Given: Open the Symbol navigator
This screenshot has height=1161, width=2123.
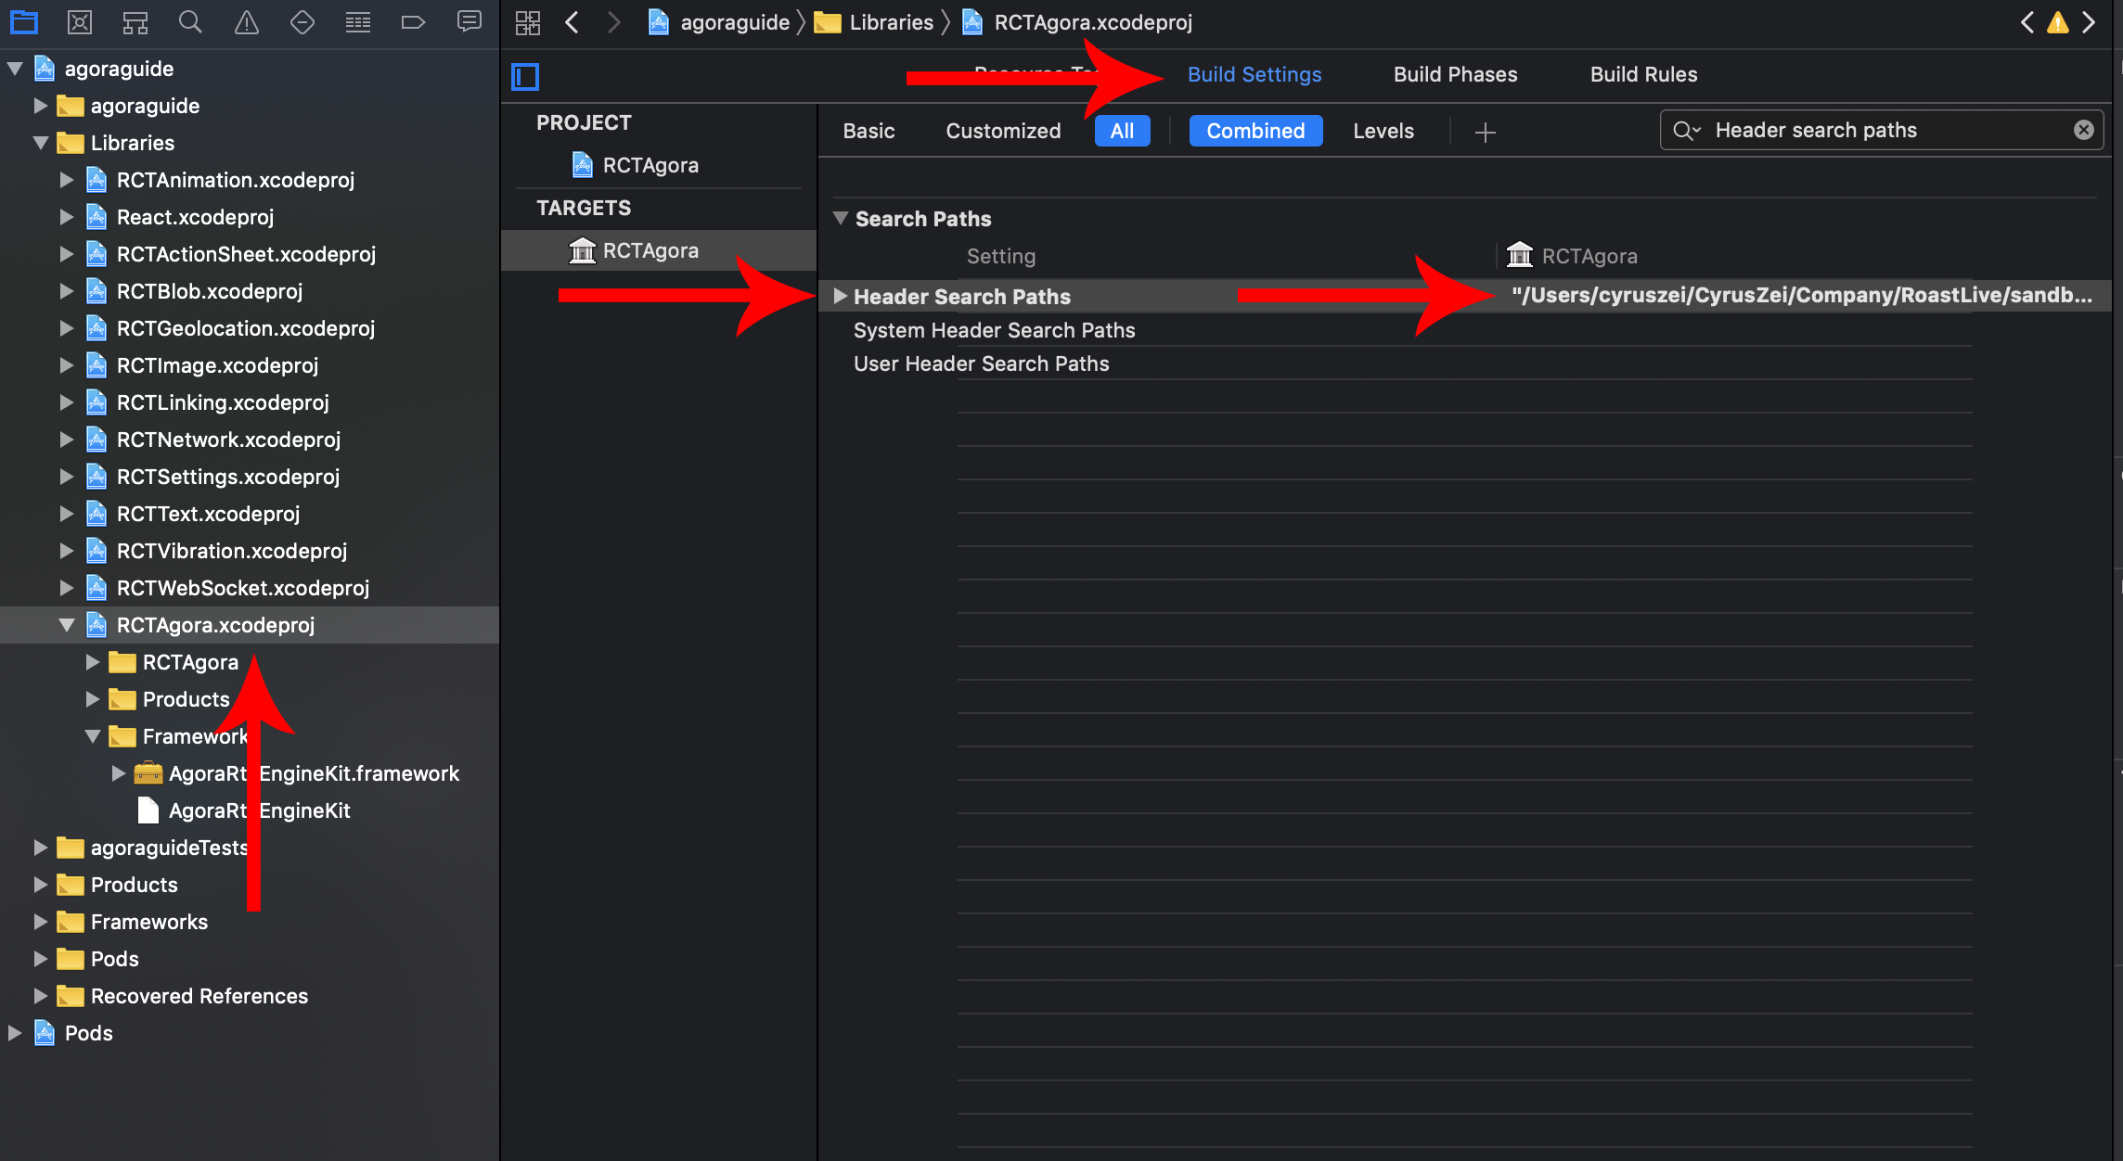Looking at the screenshot, I should click(135, 22).
